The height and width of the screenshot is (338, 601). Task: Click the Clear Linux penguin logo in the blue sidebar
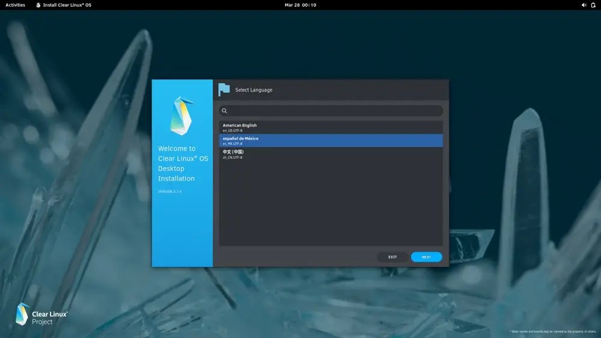(x=182, y=115)
